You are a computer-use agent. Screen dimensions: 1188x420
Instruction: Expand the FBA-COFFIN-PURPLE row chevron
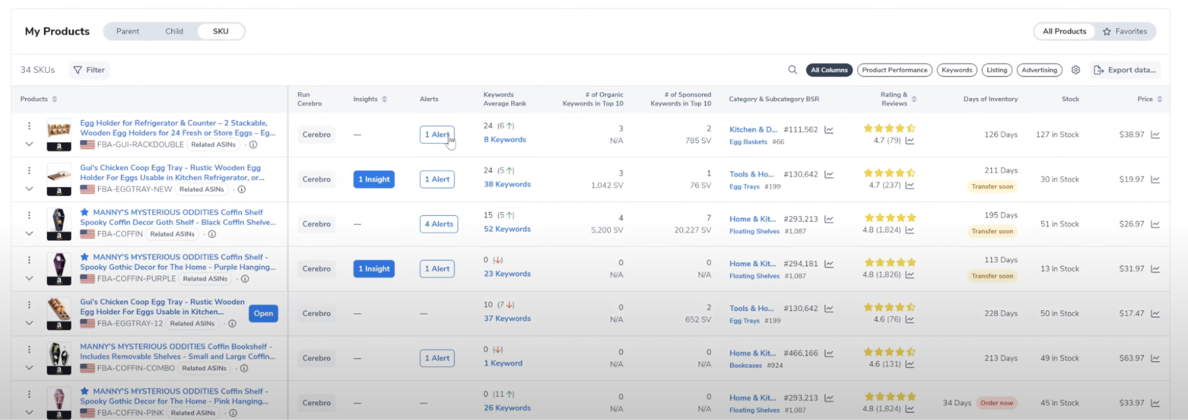(29, 278)
